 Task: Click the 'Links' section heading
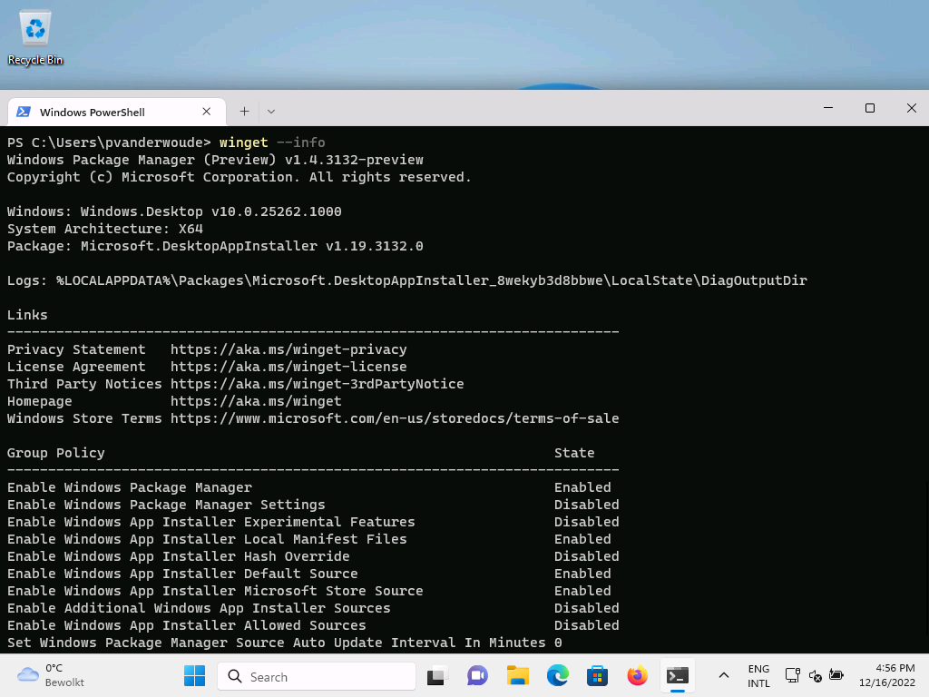[x=27, y=315]
